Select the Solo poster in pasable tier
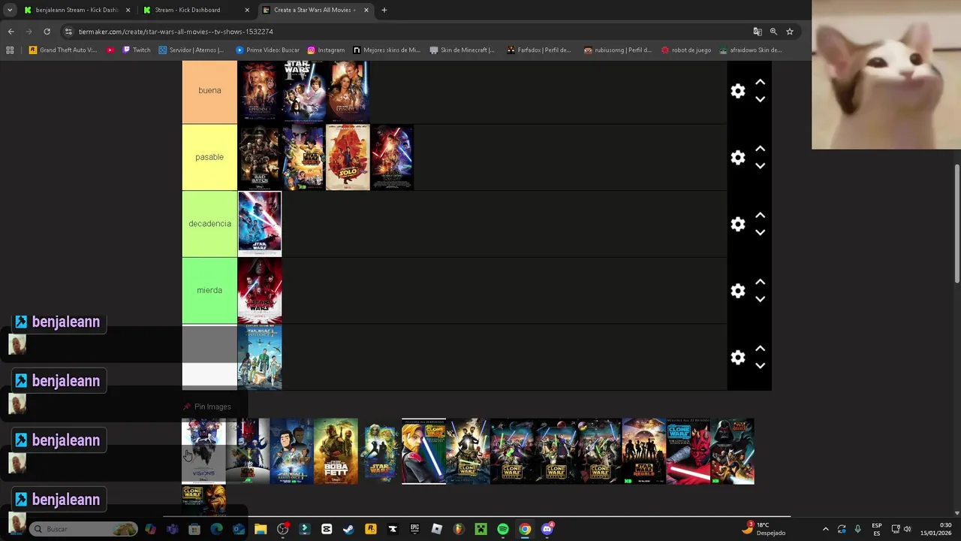The width and height of the screenshot is (961, 541). [x=348, y=157]
